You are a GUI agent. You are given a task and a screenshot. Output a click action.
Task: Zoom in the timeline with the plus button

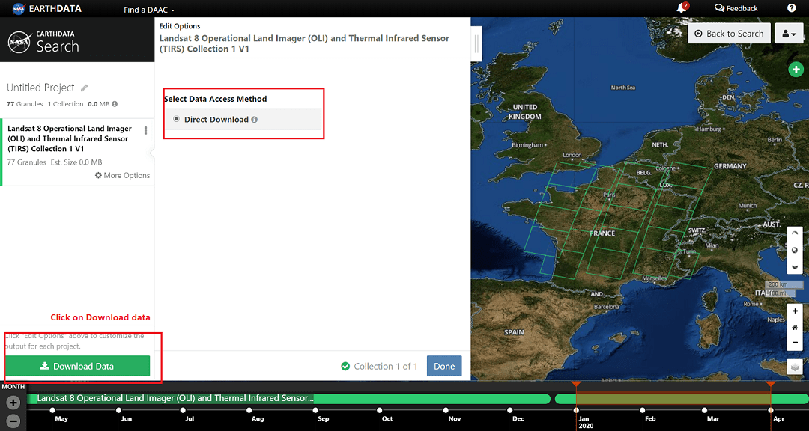(x=14, y=403)
